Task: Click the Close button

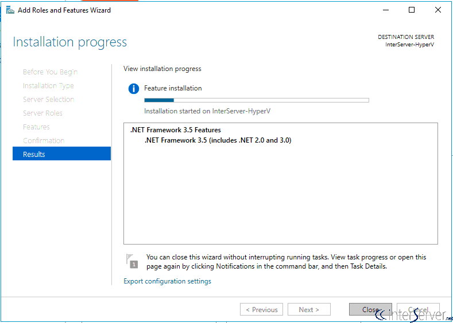Action: [x=370, y=309]
